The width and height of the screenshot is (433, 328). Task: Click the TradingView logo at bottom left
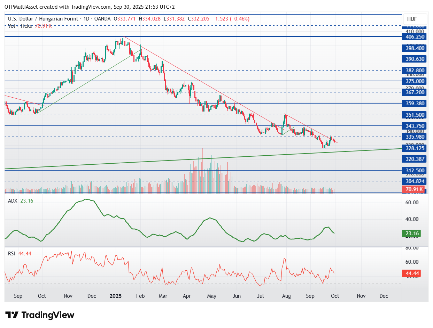coord(40,315)
